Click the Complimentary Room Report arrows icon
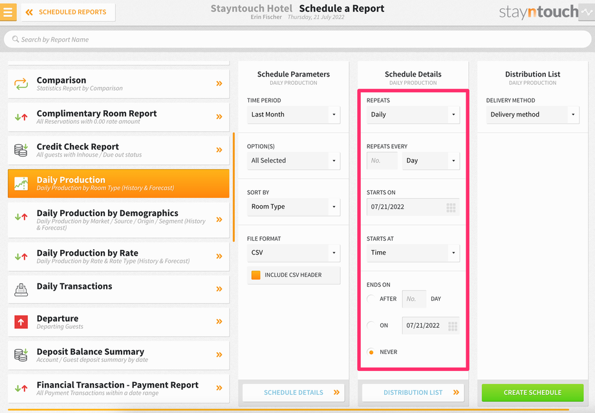This screenshot has width=595, height=413. 21,117
